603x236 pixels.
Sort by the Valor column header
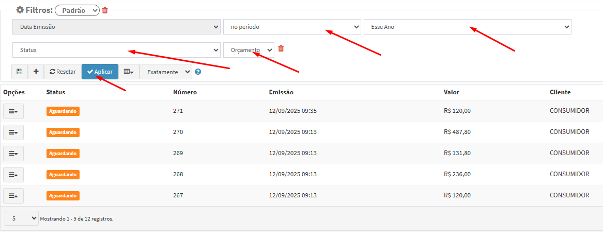click(x=451, y=92)
